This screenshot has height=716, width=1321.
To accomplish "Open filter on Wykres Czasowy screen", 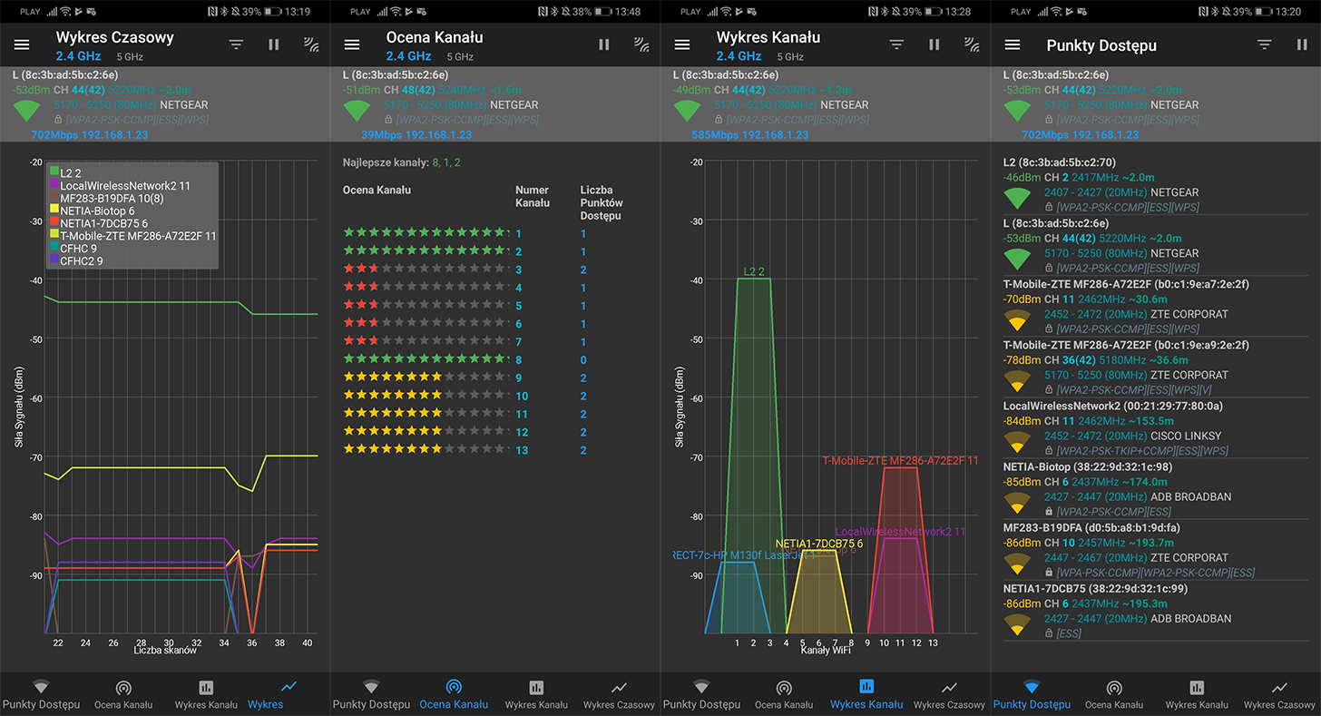I will pos(236,44).
